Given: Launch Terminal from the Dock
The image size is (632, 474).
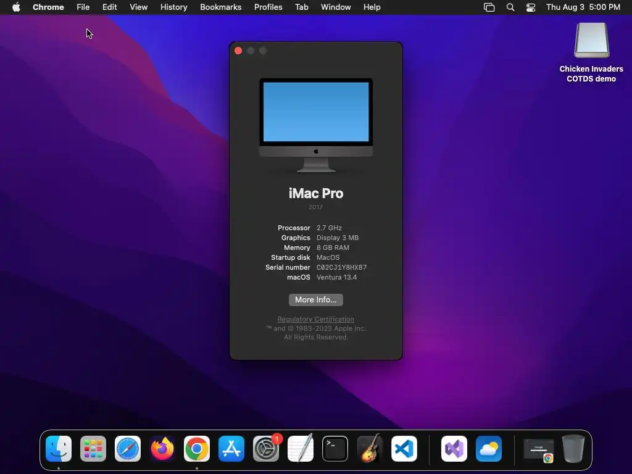Looking at the screenshot, I should tap(335, 449).
